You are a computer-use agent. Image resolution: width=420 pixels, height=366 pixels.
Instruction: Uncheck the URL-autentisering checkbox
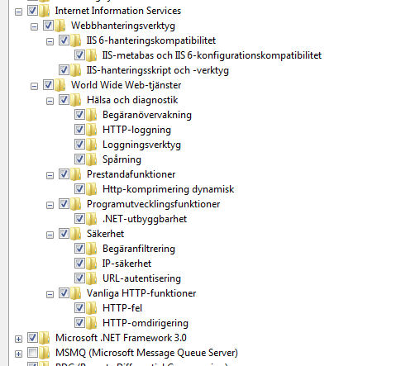coord(79,278)
